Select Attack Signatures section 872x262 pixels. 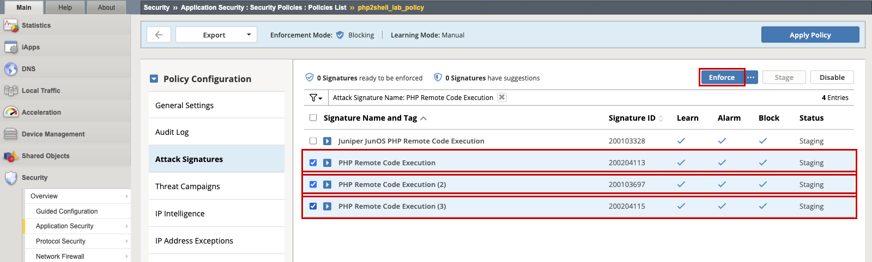click(216, 159)
